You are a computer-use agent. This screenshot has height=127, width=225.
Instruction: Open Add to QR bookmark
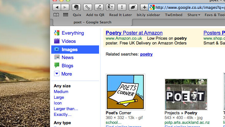pos(95,15)
